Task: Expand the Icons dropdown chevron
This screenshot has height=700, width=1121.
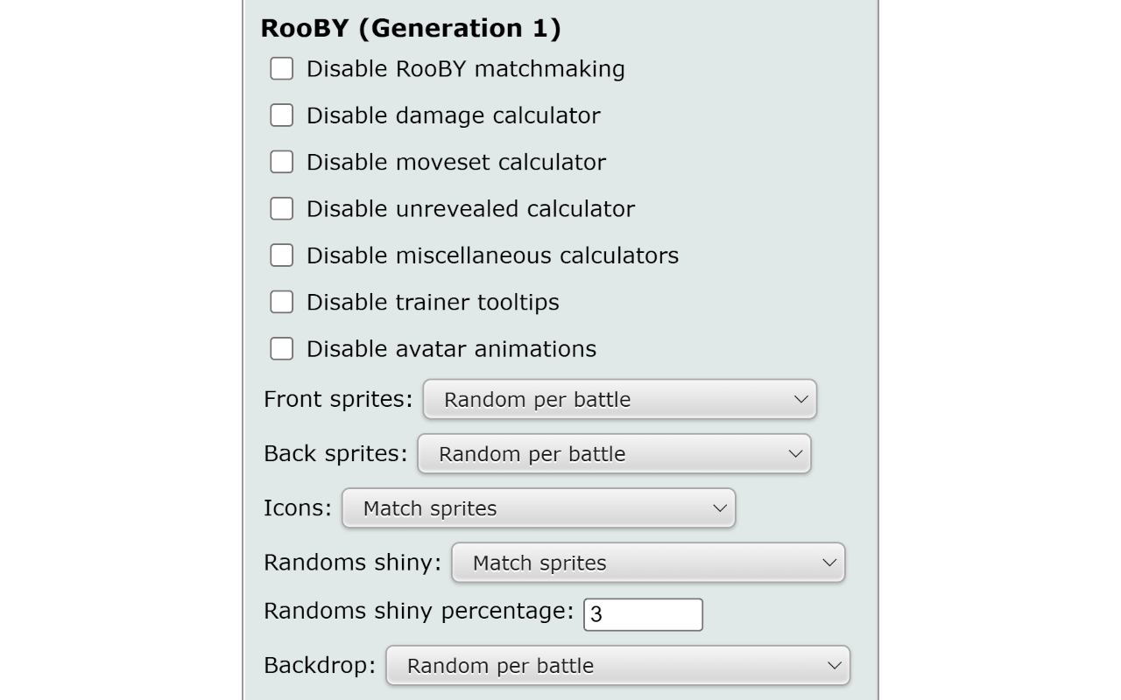Action: (718, 508)
